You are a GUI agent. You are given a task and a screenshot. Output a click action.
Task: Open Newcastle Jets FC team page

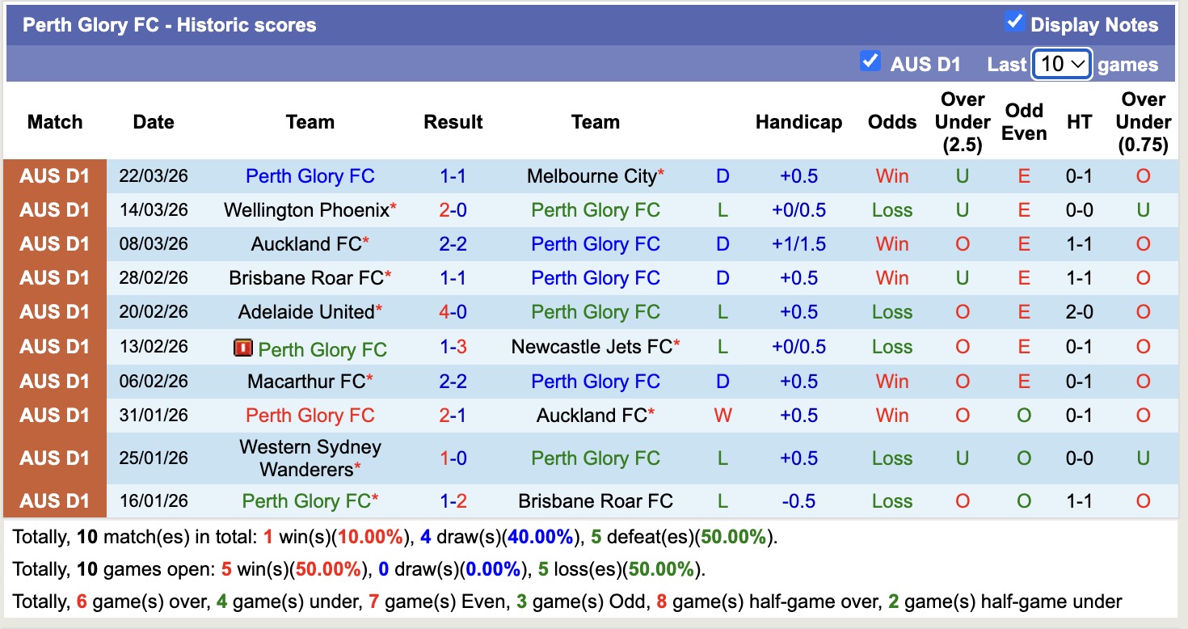pos(591,346)
